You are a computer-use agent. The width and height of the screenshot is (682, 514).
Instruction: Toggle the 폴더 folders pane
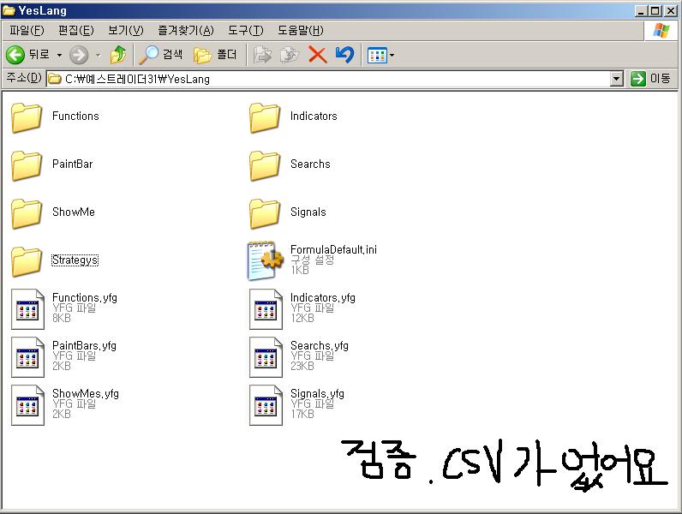click(215, 55)
